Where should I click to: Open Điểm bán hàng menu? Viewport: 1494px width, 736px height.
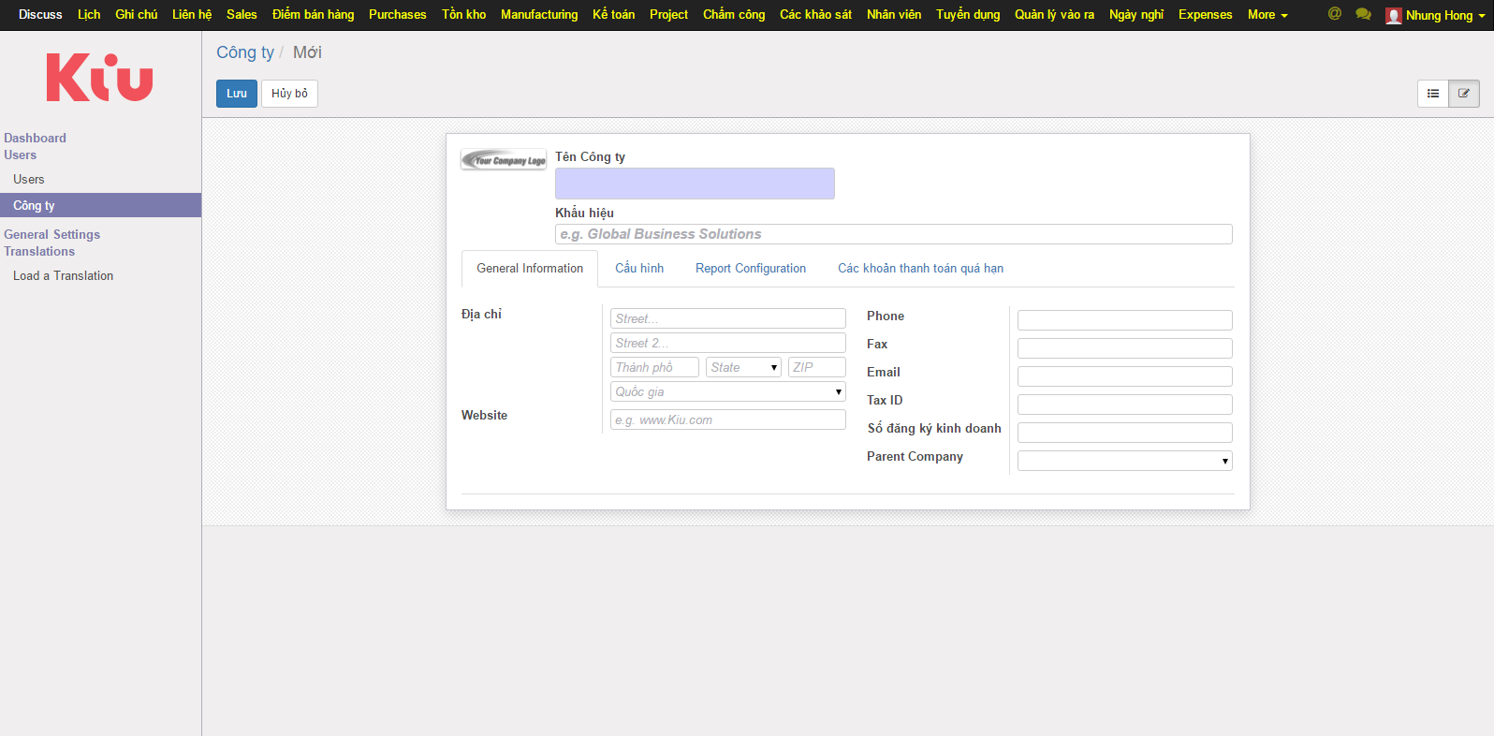tap(314, 15)
